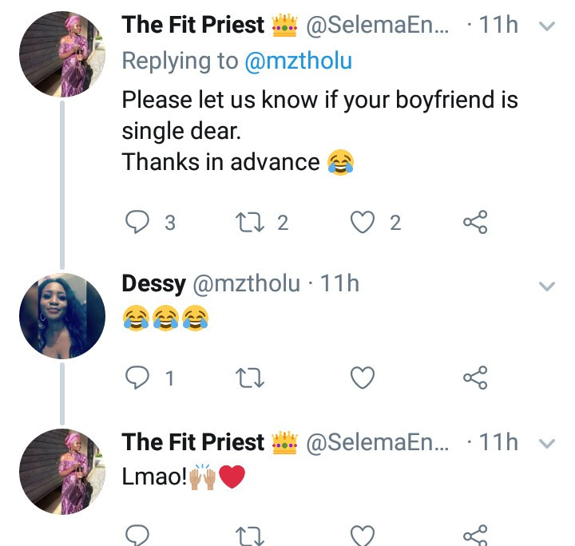Share Dessy's laughing emoji tweet

(475, 378)
